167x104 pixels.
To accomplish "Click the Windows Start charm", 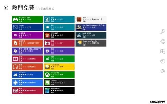I will [x=163, y=51].
